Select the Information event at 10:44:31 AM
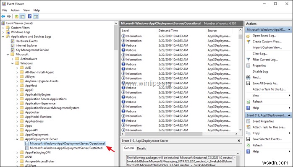 click(179, 130)
